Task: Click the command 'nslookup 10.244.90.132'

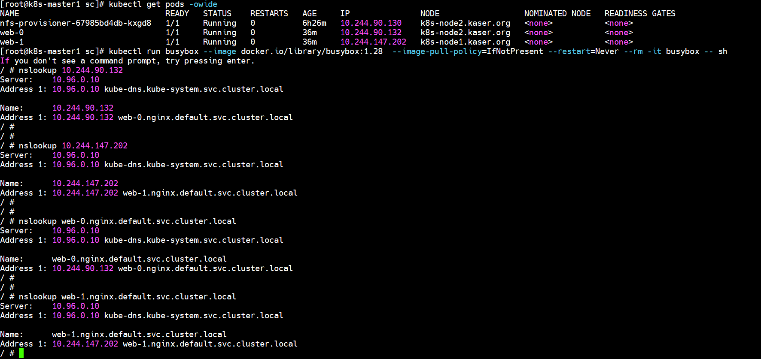Action: pos(71,70)
